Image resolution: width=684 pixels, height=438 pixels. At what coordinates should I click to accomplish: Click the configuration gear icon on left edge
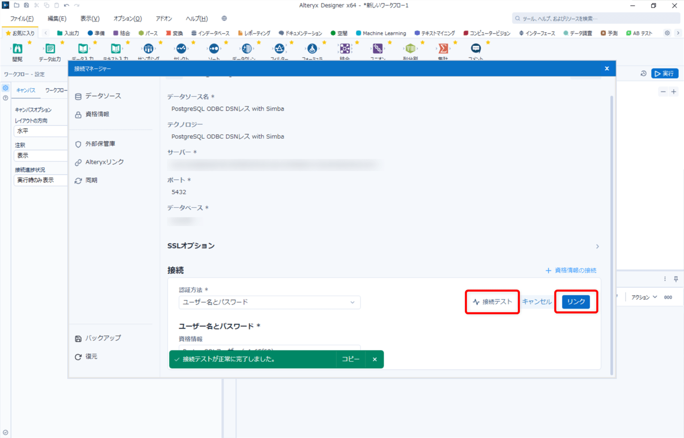pos(5,88)
